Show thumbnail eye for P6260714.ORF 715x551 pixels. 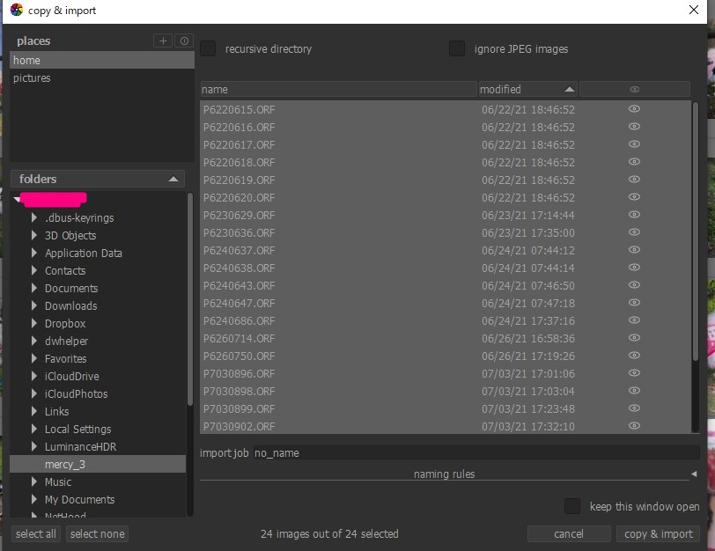tap(634, 338)
